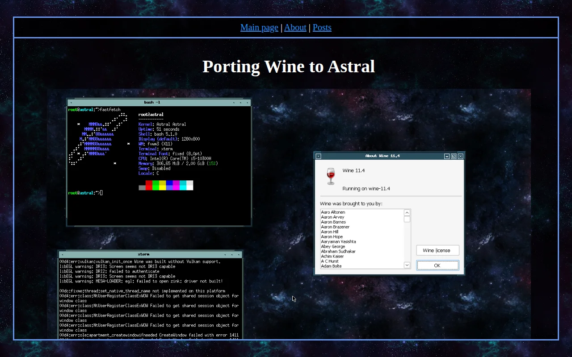Select Aaron Hill in contributors list
Screen dimensions: 572x357
pos(330,232)
